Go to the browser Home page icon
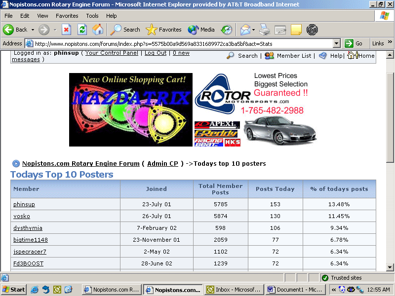 [x=98, y=30]
